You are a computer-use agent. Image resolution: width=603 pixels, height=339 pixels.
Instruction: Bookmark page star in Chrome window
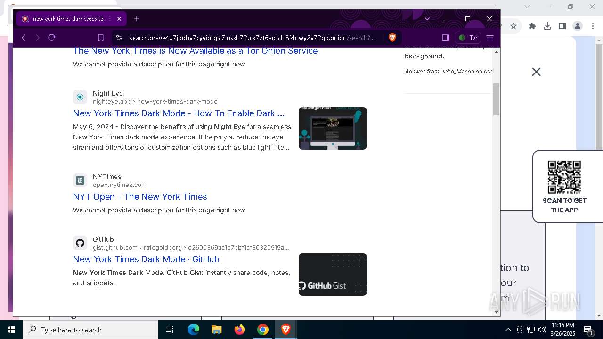[x=513, y=26]
